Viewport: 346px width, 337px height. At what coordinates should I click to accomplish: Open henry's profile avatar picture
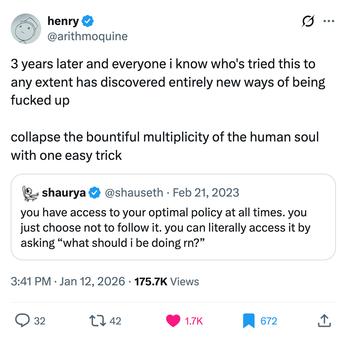pos(26,29)
